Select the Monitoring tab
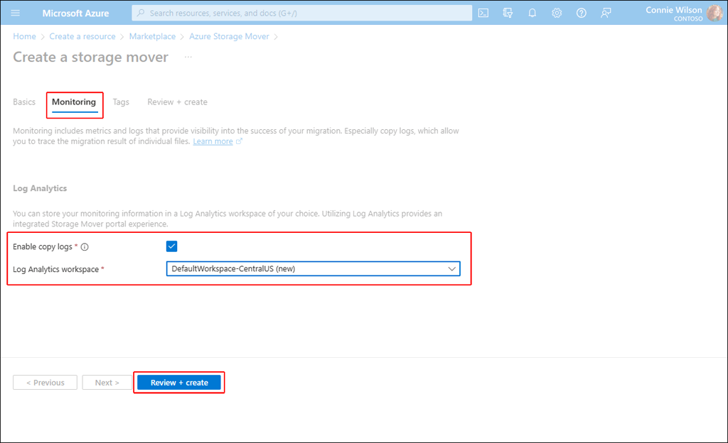Viewport: 728px width, 443px height. (74, 102)
